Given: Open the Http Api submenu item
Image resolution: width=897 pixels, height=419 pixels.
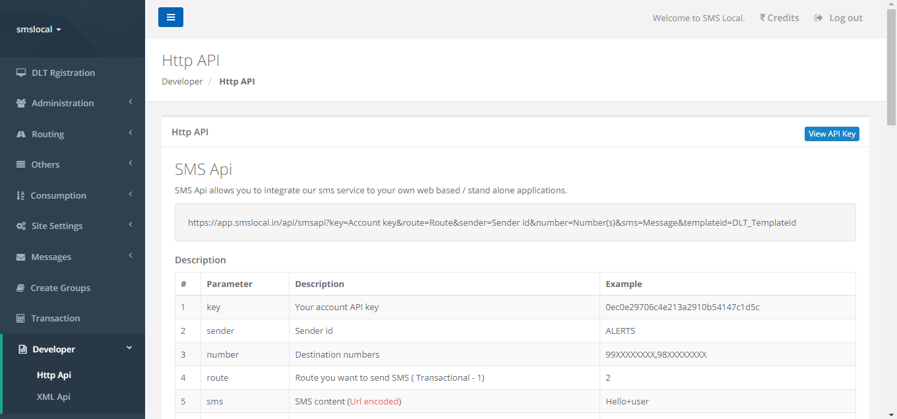Looking at the screenshot, I should [53, 375].
